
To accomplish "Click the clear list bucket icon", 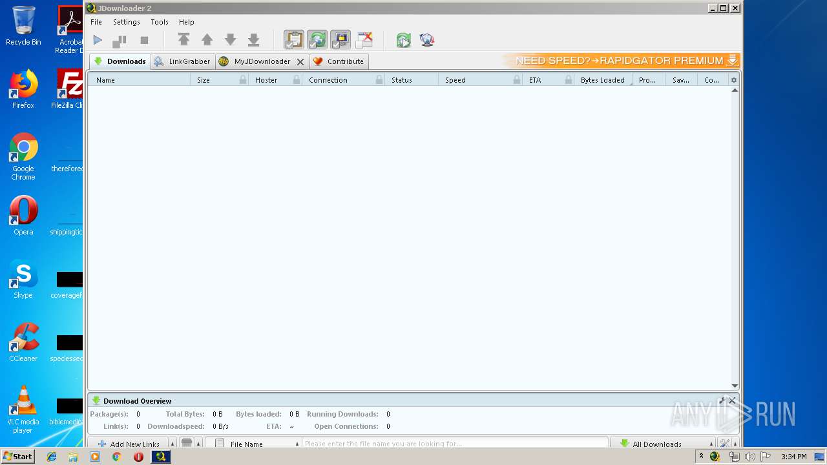I will point(186,443).
